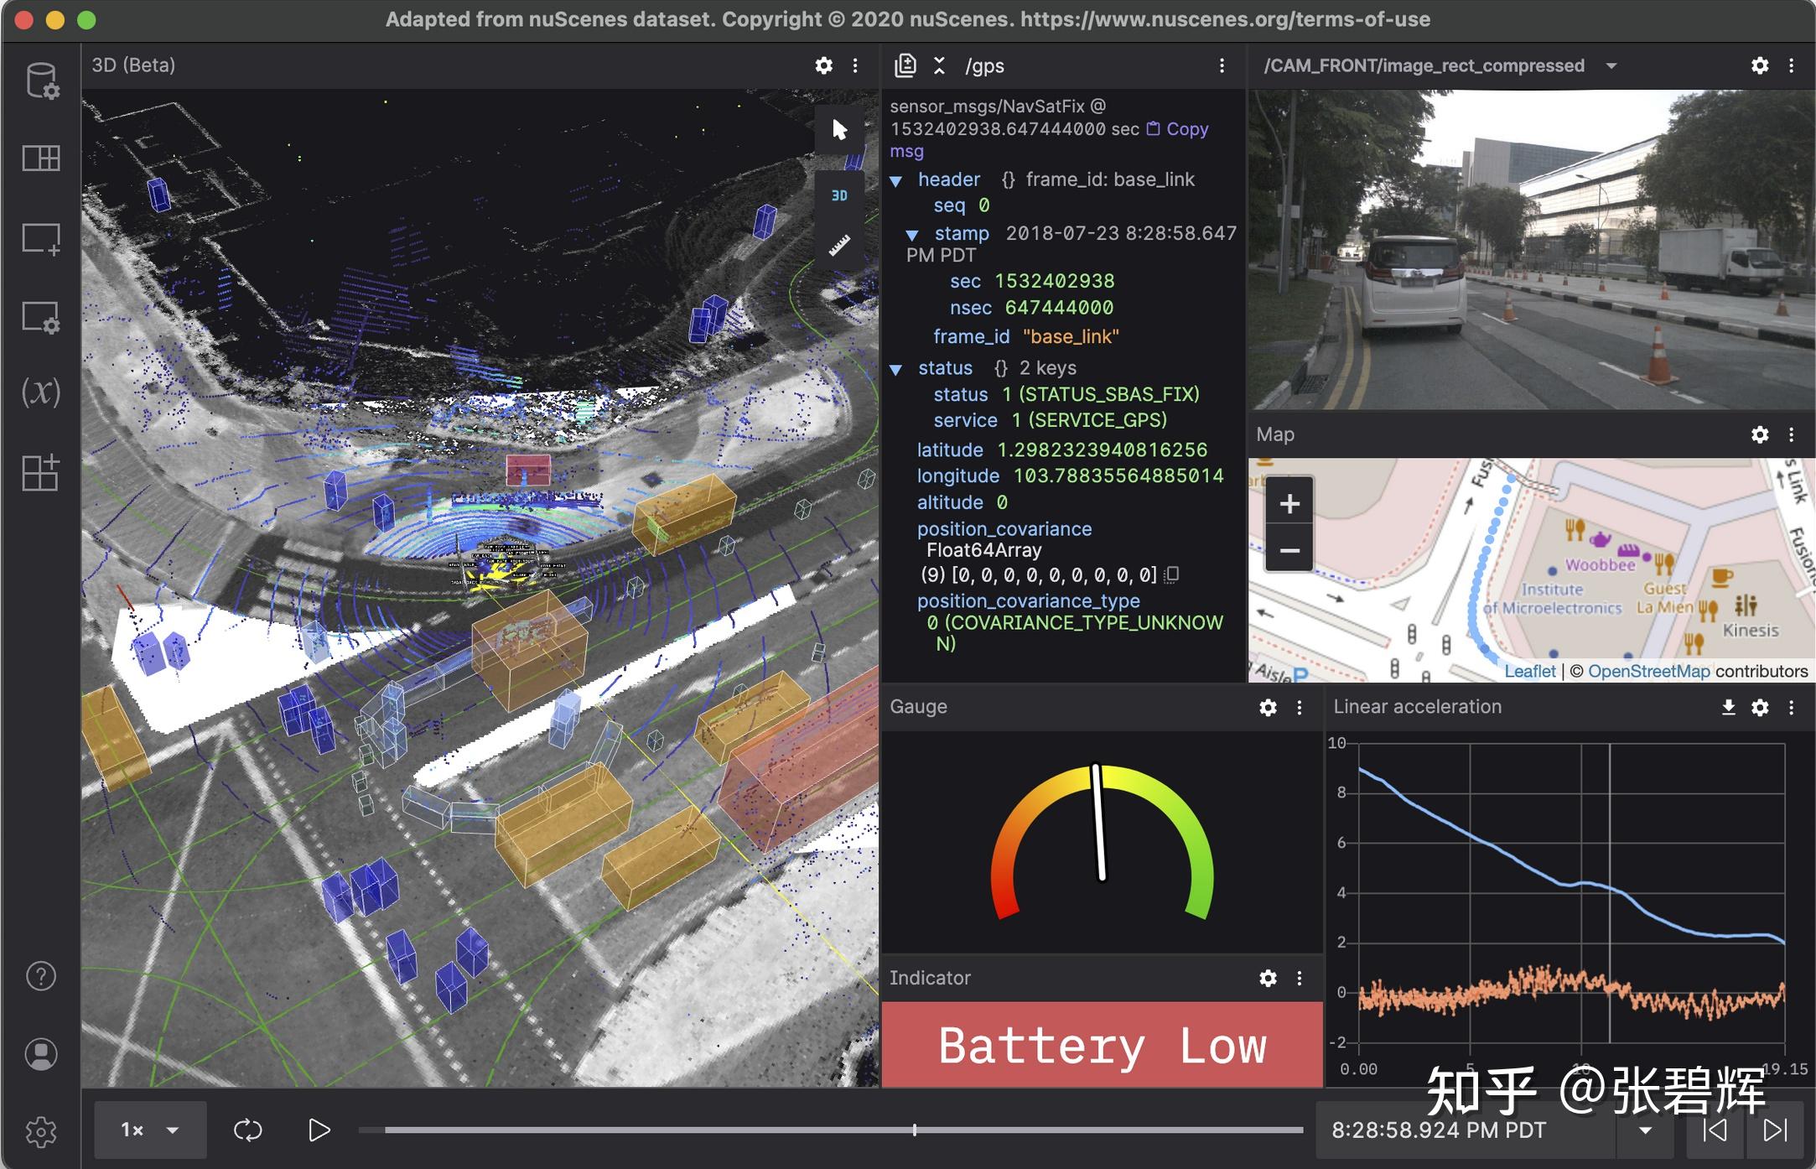1816x1169 pixels.
Task: Open the Gauge panel three-dot menu
Action: click(1300, 707)
